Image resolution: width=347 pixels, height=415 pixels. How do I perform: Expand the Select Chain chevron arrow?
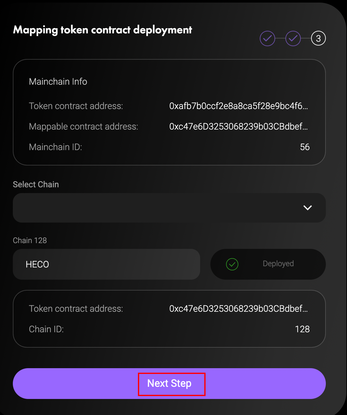[x=308, y=208]
